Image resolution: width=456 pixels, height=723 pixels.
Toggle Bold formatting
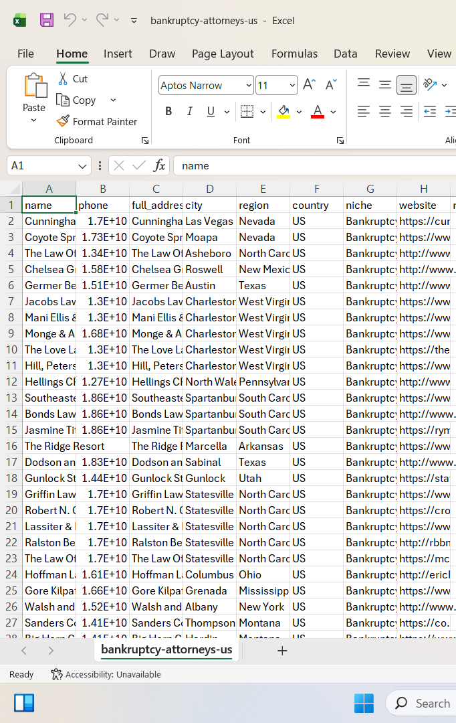(168, 111)
